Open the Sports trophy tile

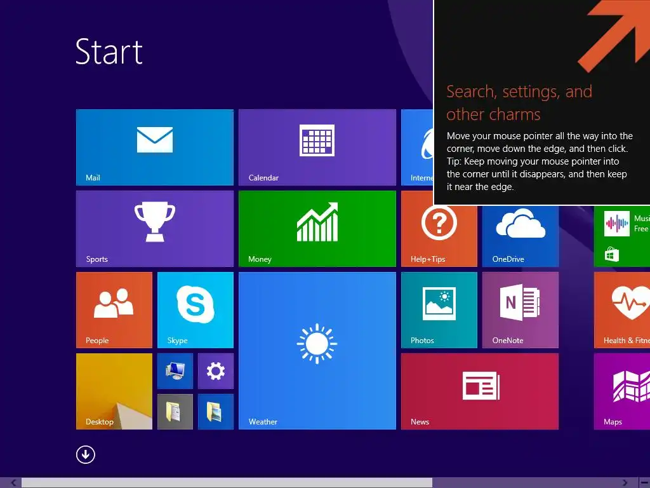[155, 229]
